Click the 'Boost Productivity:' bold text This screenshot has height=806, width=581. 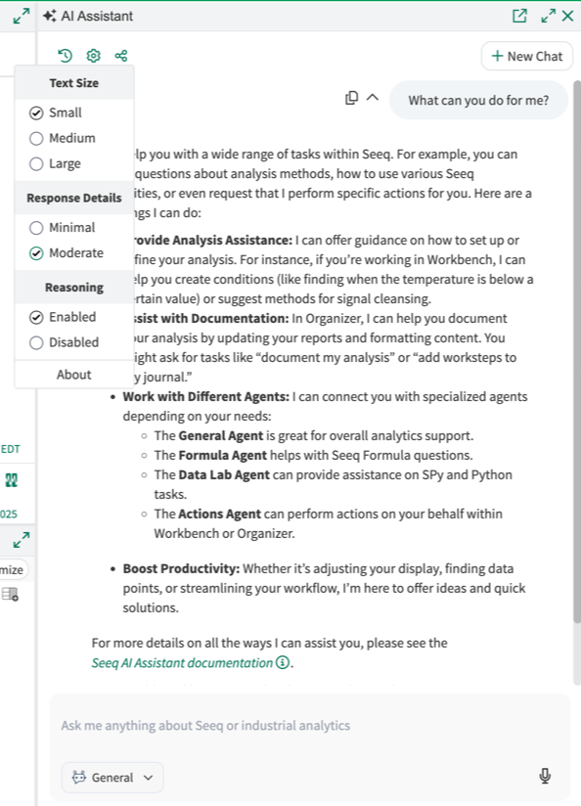click(182, 568)
